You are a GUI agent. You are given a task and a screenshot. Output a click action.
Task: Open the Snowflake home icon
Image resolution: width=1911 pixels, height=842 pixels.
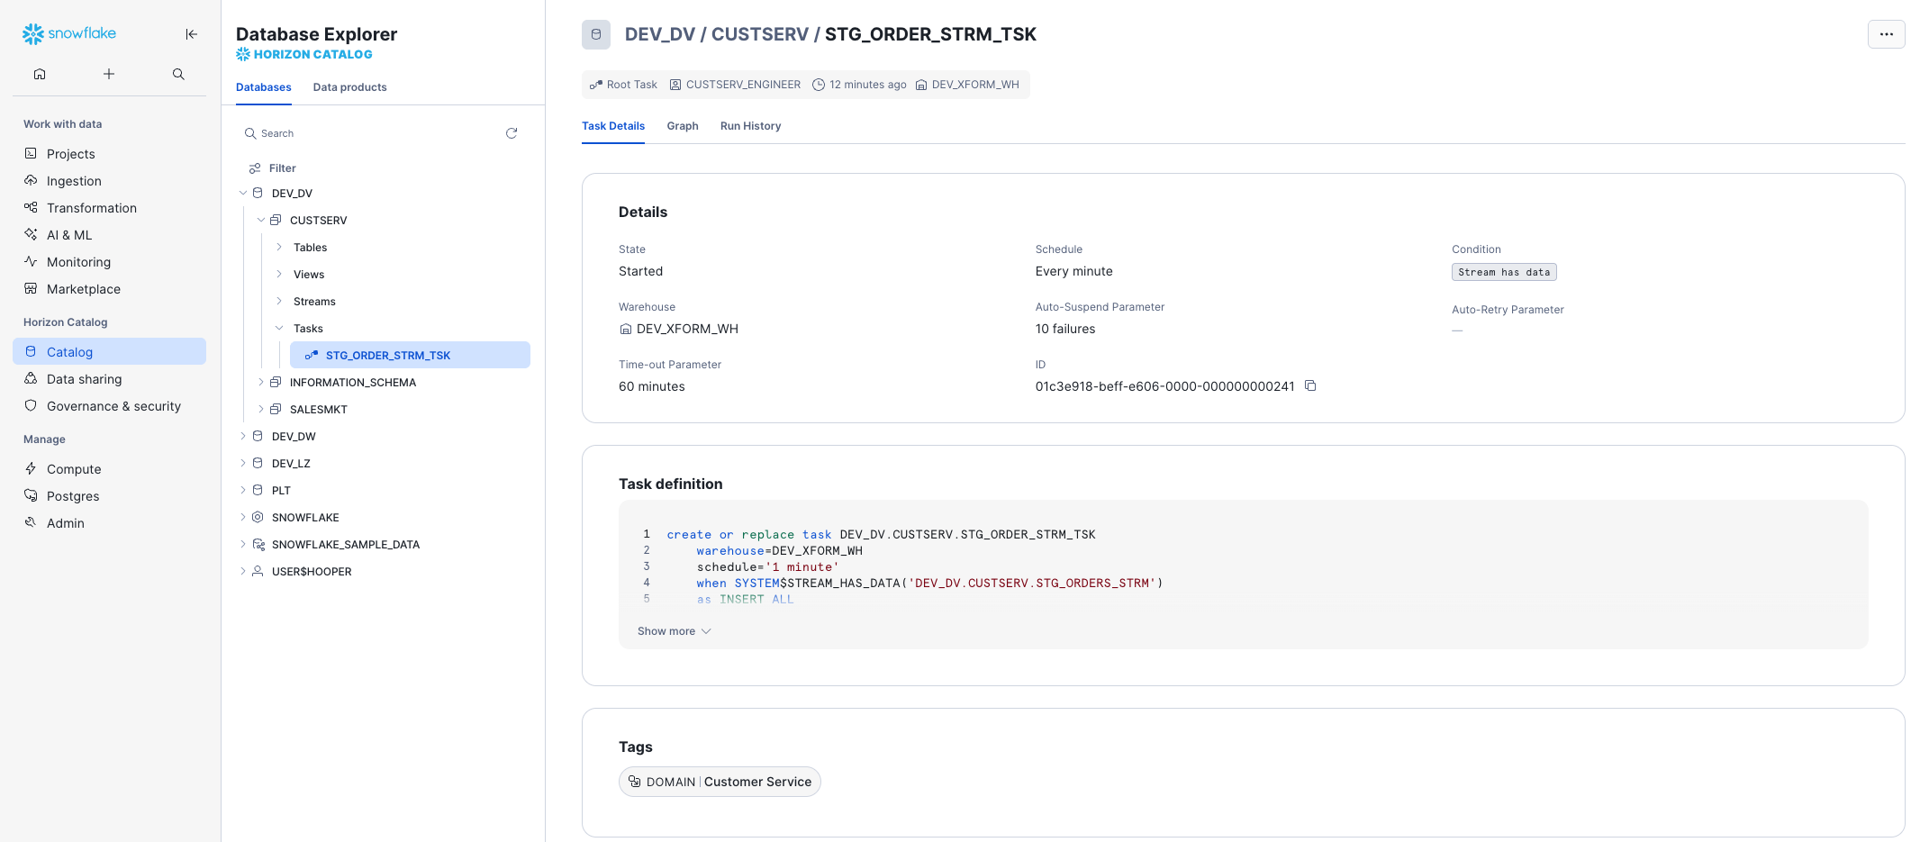click(40, 74)
